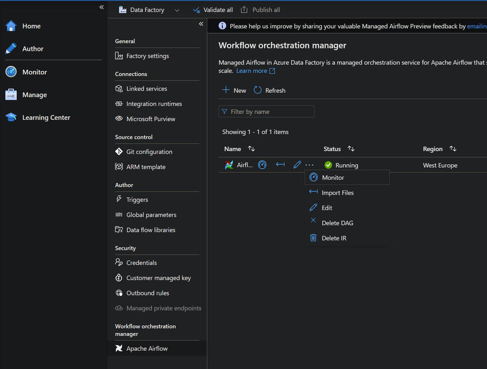Screen dimensions: 487x369
Task: Click the Monitor gauge icon in Airflow row
Action: pos(262,165)
